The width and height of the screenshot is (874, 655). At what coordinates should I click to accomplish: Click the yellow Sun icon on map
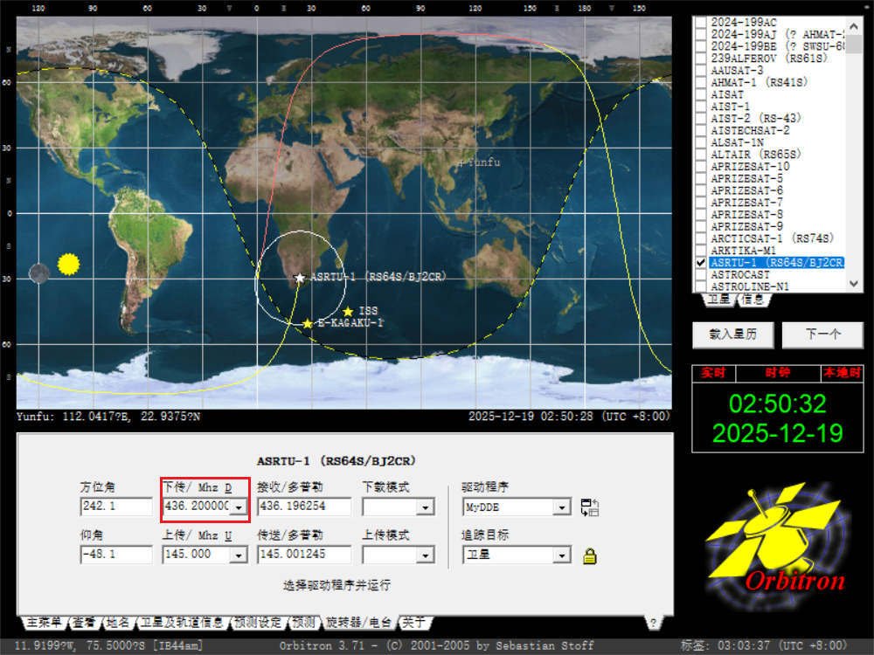pos(68,263)
